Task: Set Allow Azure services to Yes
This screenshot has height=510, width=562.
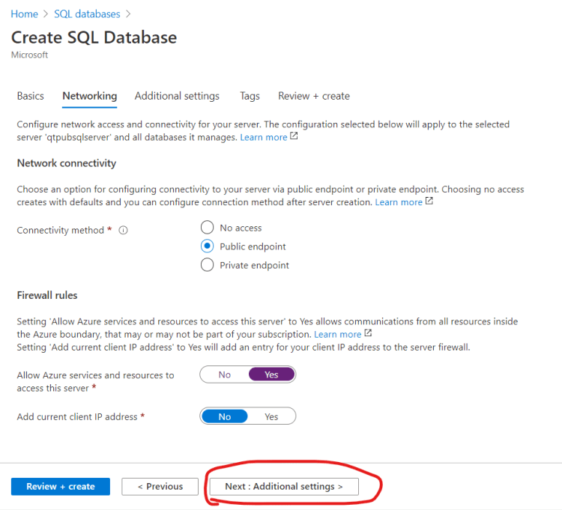Action: (271, 374)
